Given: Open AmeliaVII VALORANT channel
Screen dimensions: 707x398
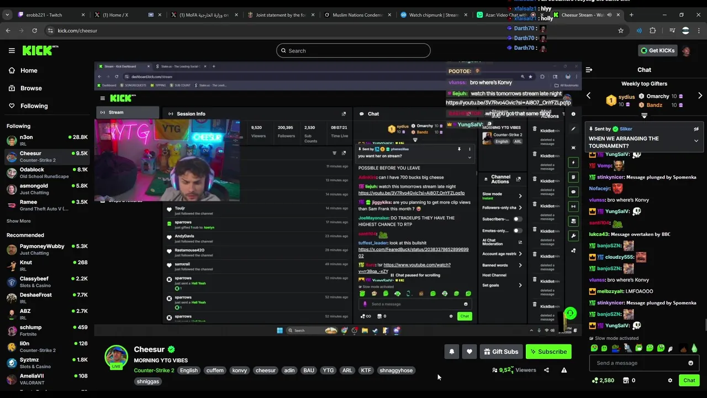Looking at the screenshot, I should 47,379.
